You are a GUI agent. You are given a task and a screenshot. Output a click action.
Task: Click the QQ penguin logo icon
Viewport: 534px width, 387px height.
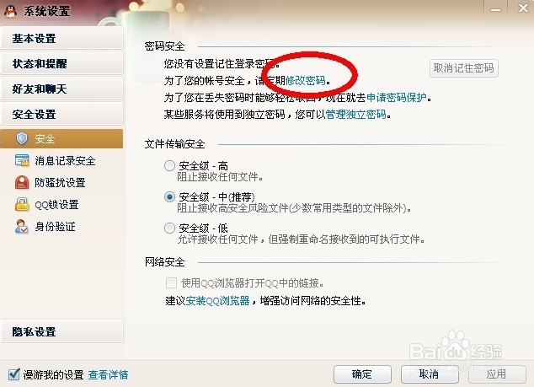(11, 11)
